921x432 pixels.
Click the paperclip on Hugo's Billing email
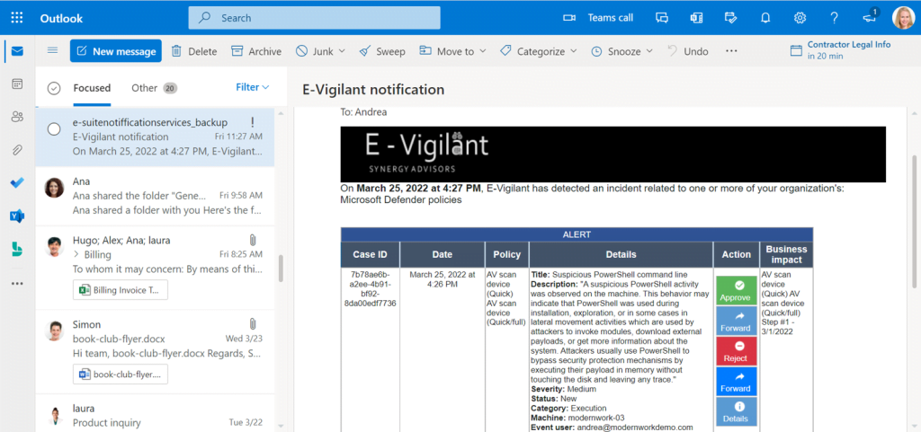tap(253, 240)
